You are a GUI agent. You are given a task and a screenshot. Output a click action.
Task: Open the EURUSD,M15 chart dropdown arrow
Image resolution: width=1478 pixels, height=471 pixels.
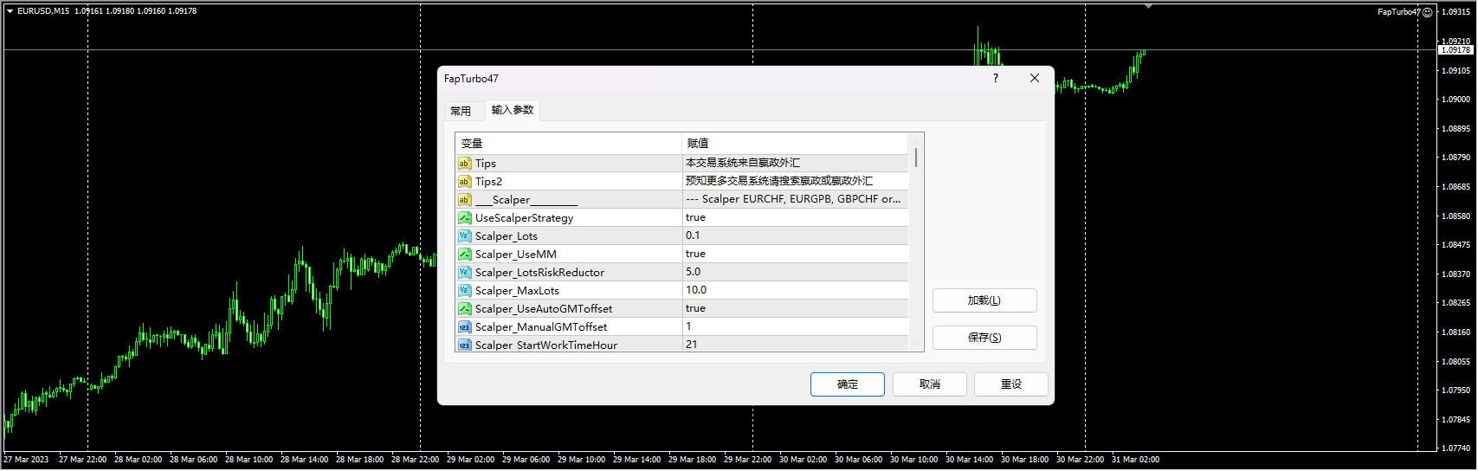coord(10,11)
